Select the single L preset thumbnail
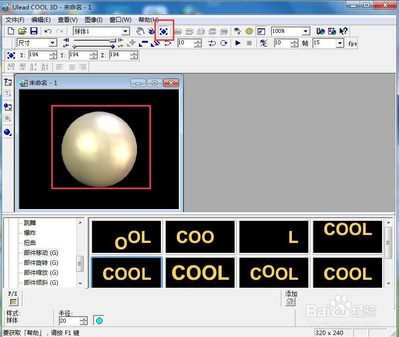This screenshot has width=399, height=337. pos(274,237)
